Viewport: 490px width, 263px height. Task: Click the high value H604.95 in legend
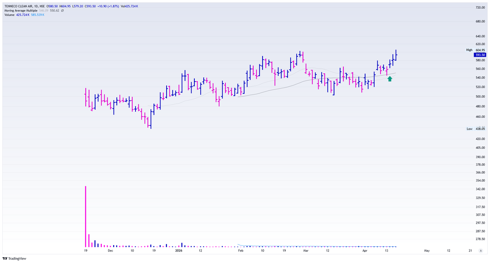[65, 6]
